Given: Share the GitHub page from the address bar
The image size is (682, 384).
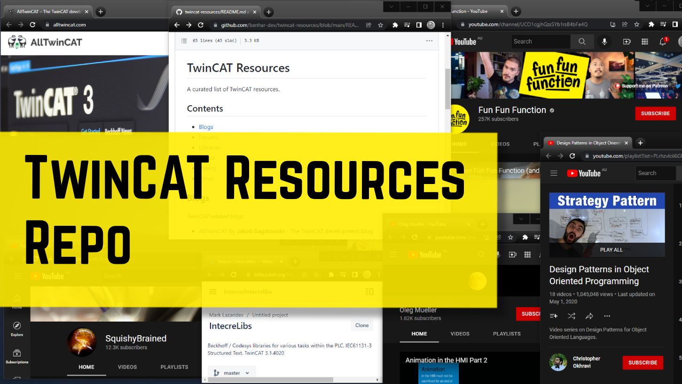Looking at the screenshot, I should point(369,25).
